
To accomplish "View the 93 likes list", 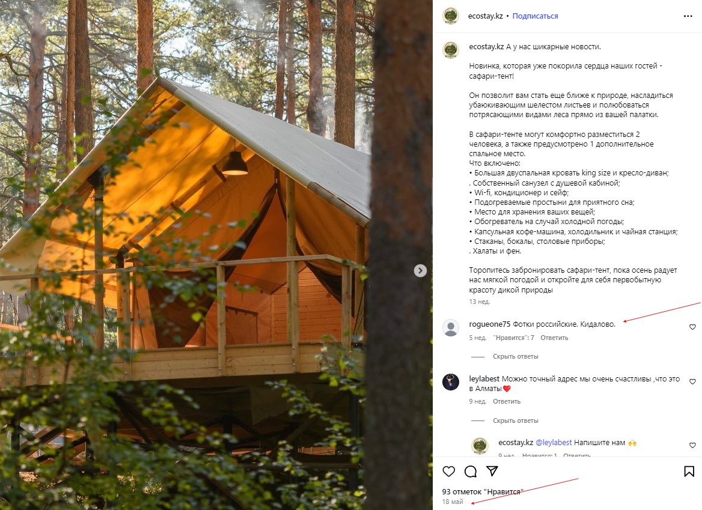I will tap(483, 491).
